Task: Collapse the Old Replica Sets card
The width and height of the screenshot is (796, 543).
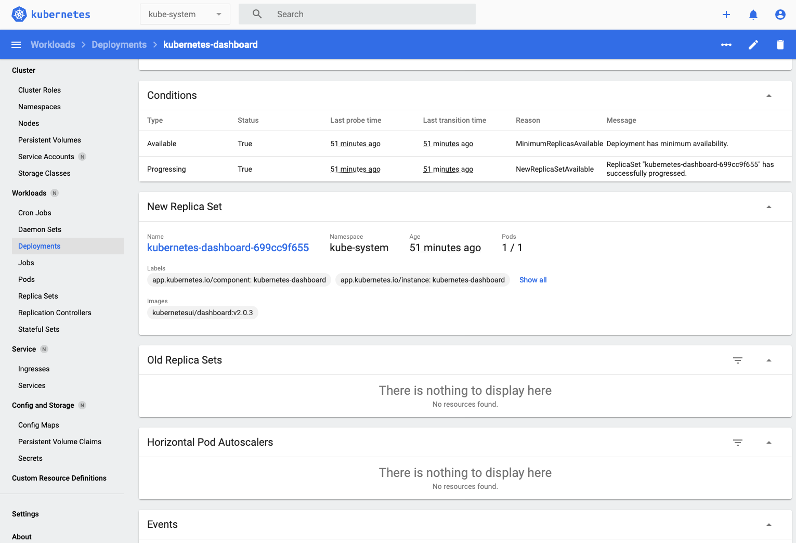Action: coord(769,360)
